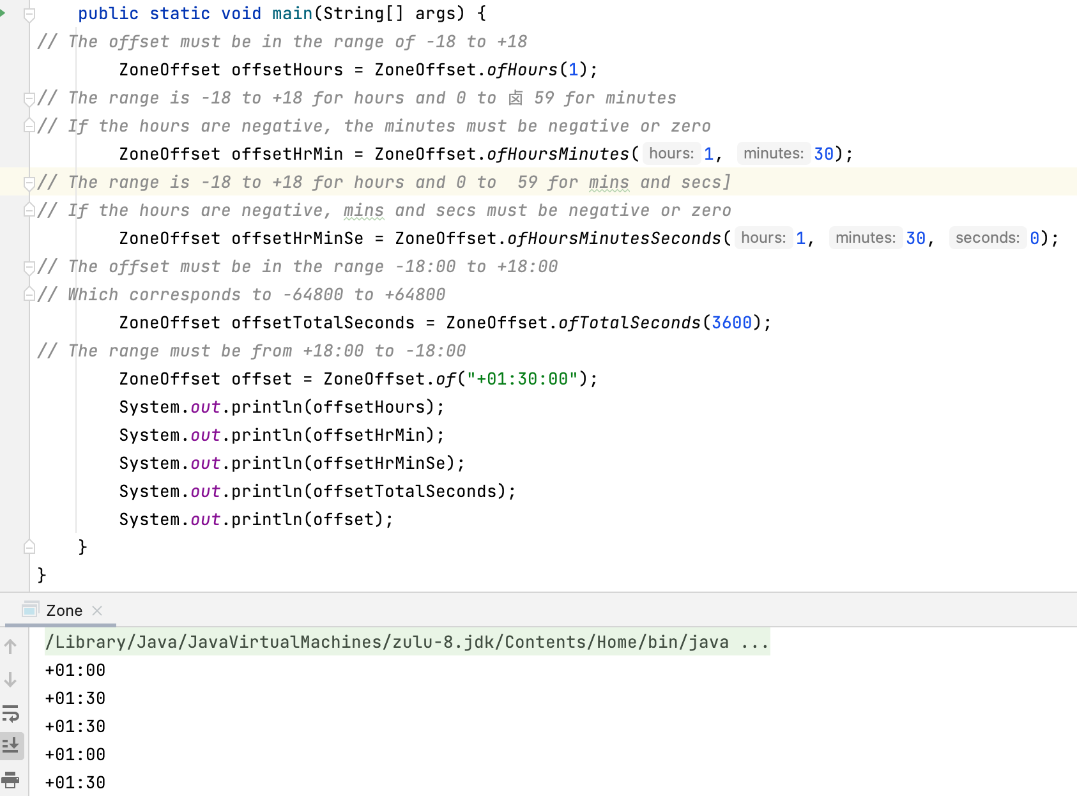Click the underlined word 'mins' in highlighted comment
Screen dimensions: 1077x796
(x=608, y=183)
